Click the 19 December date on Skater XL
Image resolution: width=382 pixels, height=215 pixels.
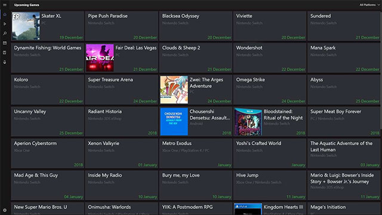point(72,38)
